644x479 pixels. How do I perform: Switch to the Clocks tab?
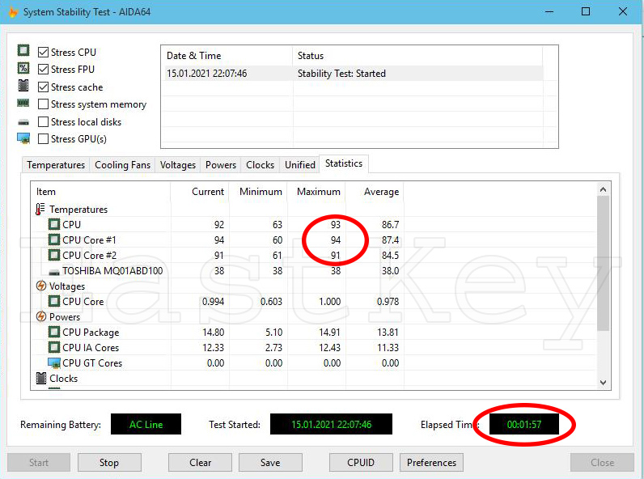pos(260,165)
